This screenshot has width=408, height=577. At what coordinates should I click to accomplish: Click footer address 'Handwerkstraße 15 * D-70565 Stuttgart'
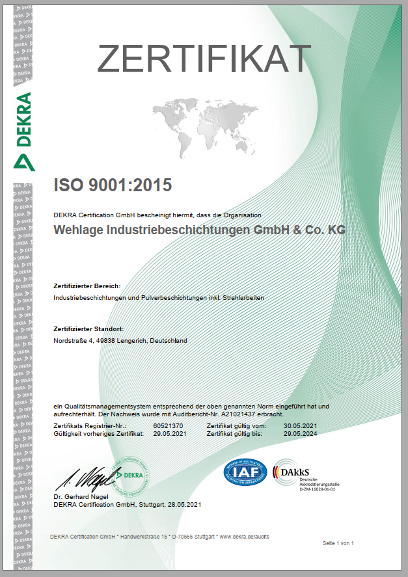[x=167, y=537]
